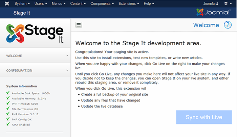Open the Users menu
Viewport: 237px width, 137px height.
pos(41,3)
